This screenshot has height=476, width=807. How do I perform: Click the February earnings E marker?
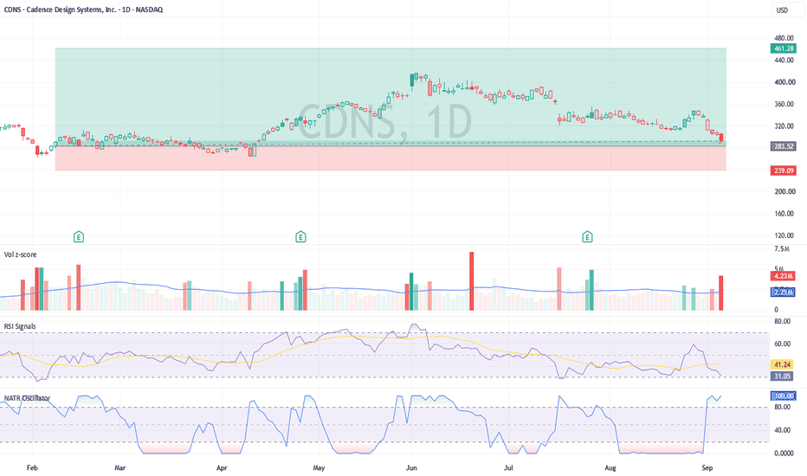[x=79, y=237]
